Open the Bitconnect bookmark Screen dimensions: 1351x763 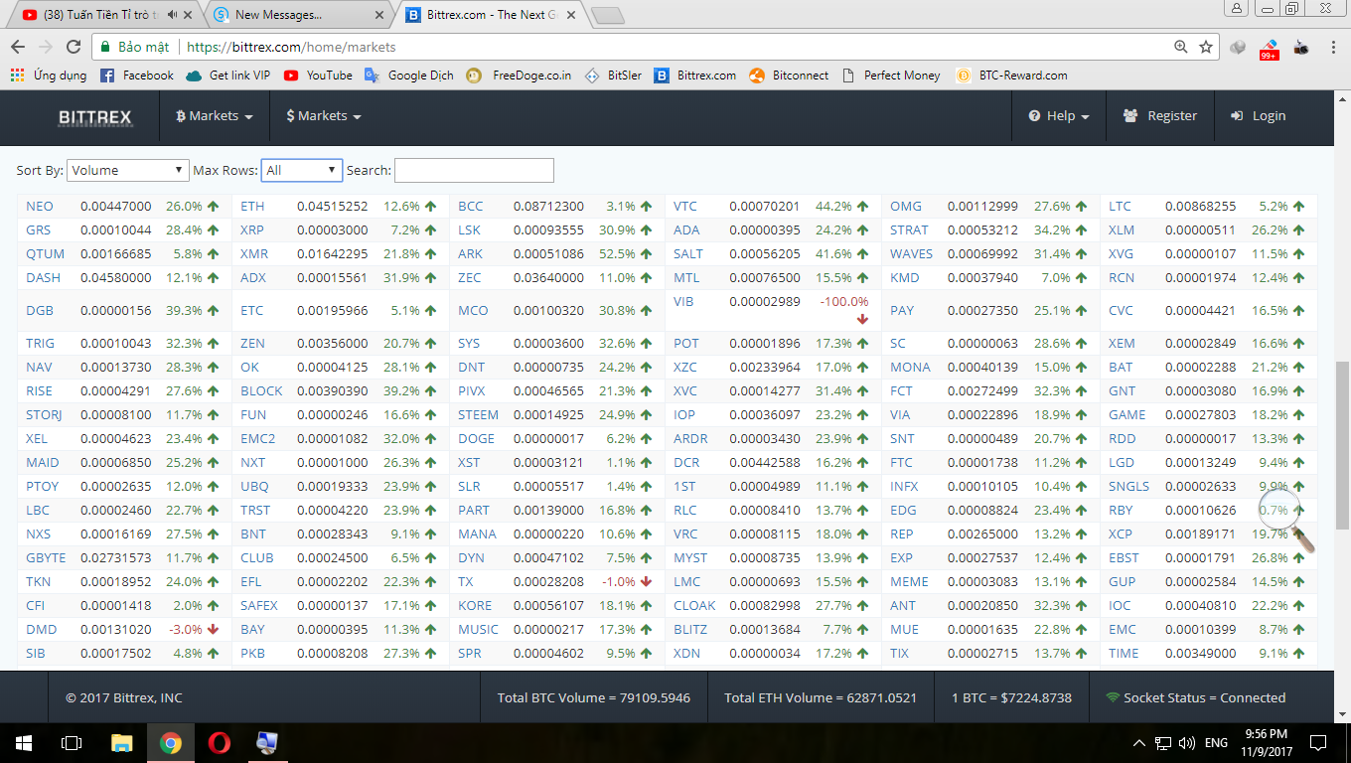(x=789, y=76)
